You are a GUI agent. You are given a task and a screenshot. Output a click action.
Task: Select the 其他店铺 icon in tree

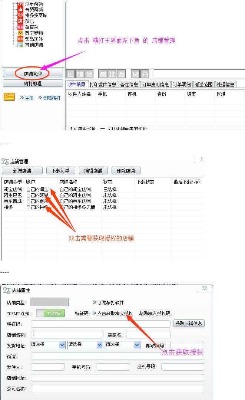coord(20,45)
